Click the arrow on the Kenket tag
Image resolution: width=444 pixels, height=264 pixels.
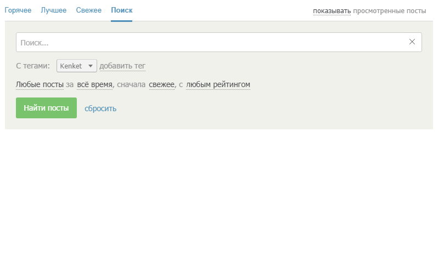[91, 66]
